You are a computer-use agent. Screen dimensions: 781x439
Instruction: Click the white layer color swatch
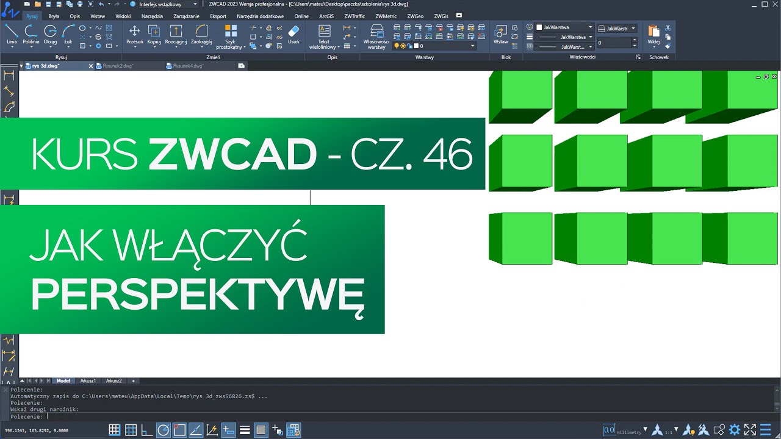click(416, 46)
